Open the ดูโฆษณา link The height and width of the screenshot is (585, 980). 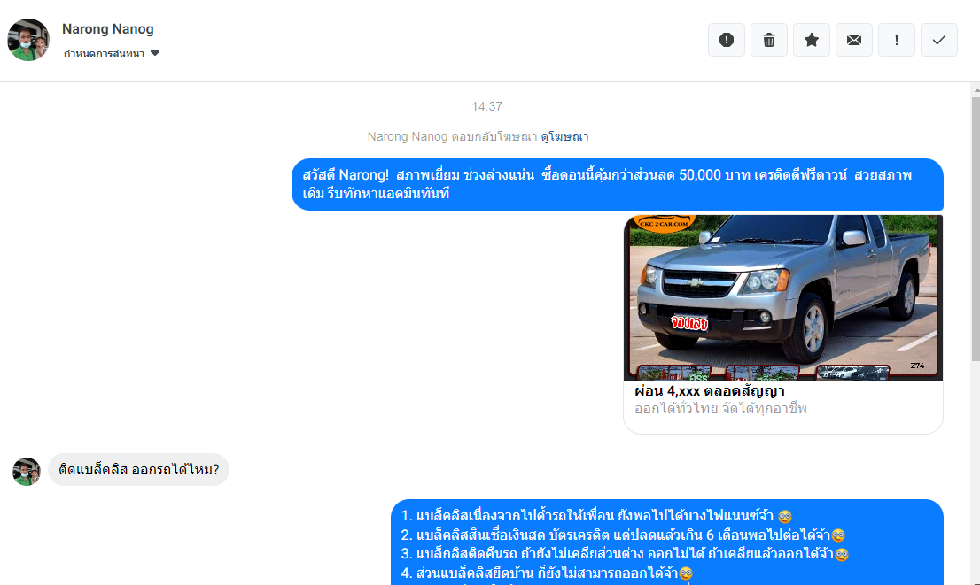(x=564, y=136)
